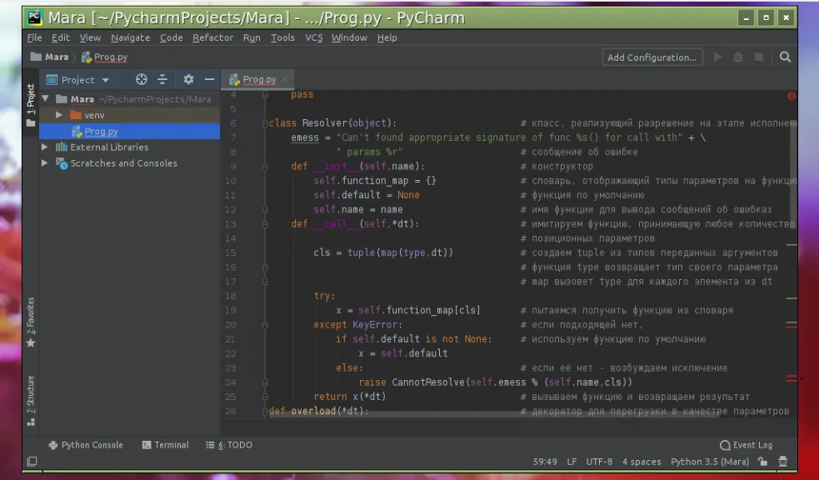The width and height of the screenshot is (819, 480).
Task: Expand the External Libraries node
Action: coord(45,147)
